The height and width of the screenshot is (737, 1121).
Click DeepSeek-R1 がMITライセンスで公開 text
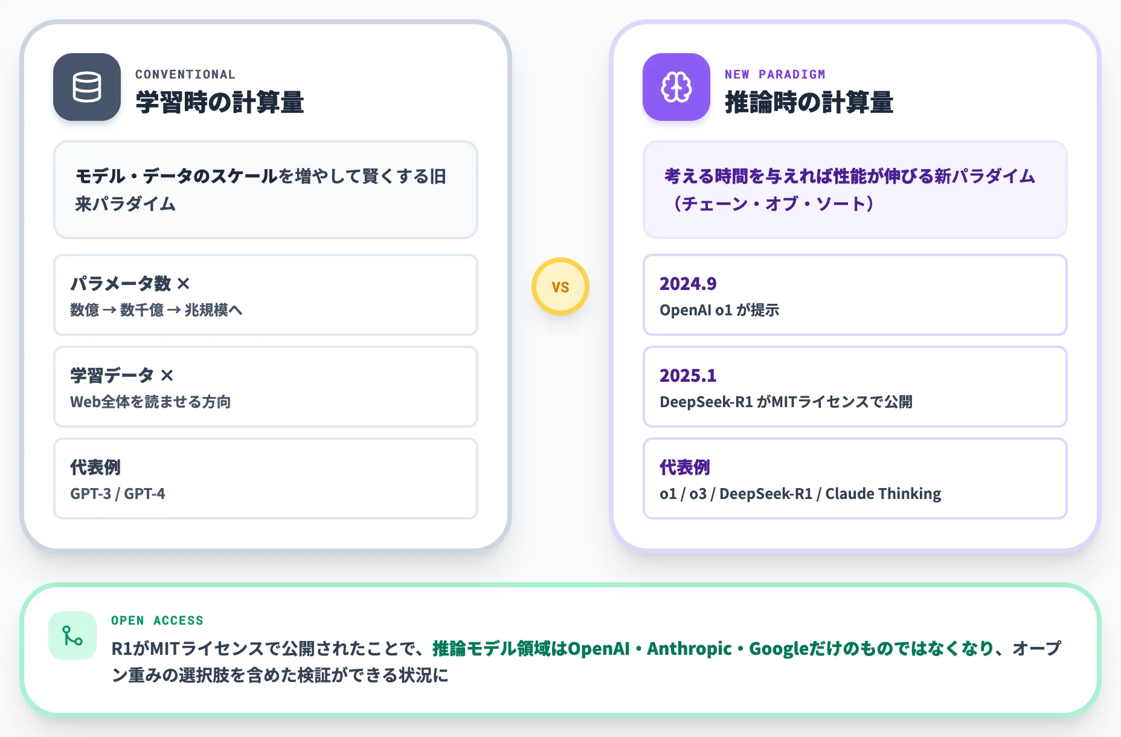coord(786,402)
